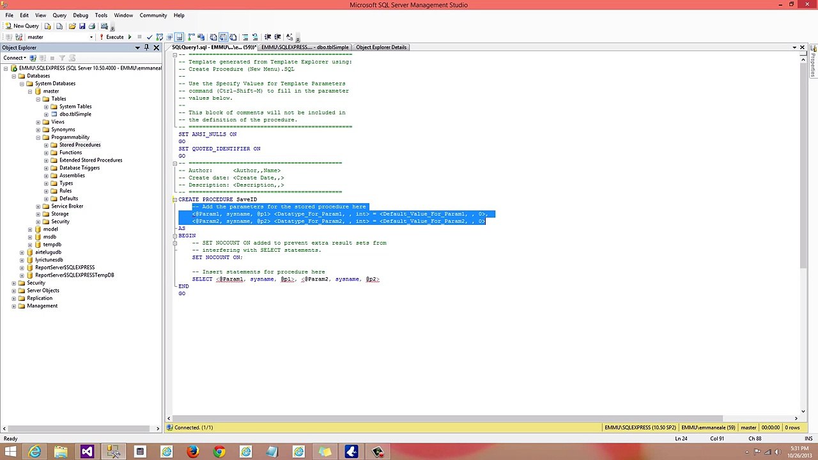Switch to Object Explorer Details tab
Screen dimensions: 818x460
coord(382,47)
